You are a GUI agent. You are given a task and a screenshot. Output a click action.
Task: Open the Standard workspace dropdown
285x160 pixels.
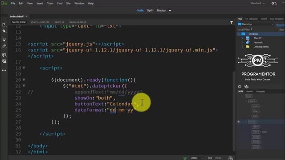pos(257,3)
